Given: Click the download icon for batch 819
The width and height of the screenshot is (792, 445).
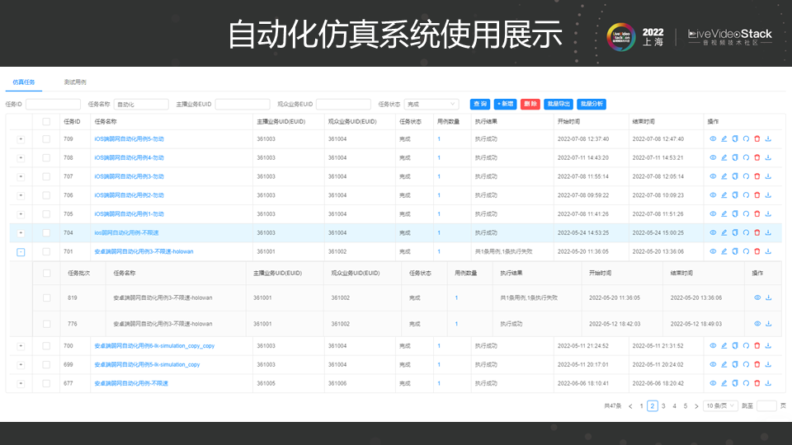Looking at the screenshot, I should coord(769,297).
